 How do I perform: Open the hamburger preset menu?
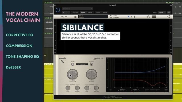[75, 17]
